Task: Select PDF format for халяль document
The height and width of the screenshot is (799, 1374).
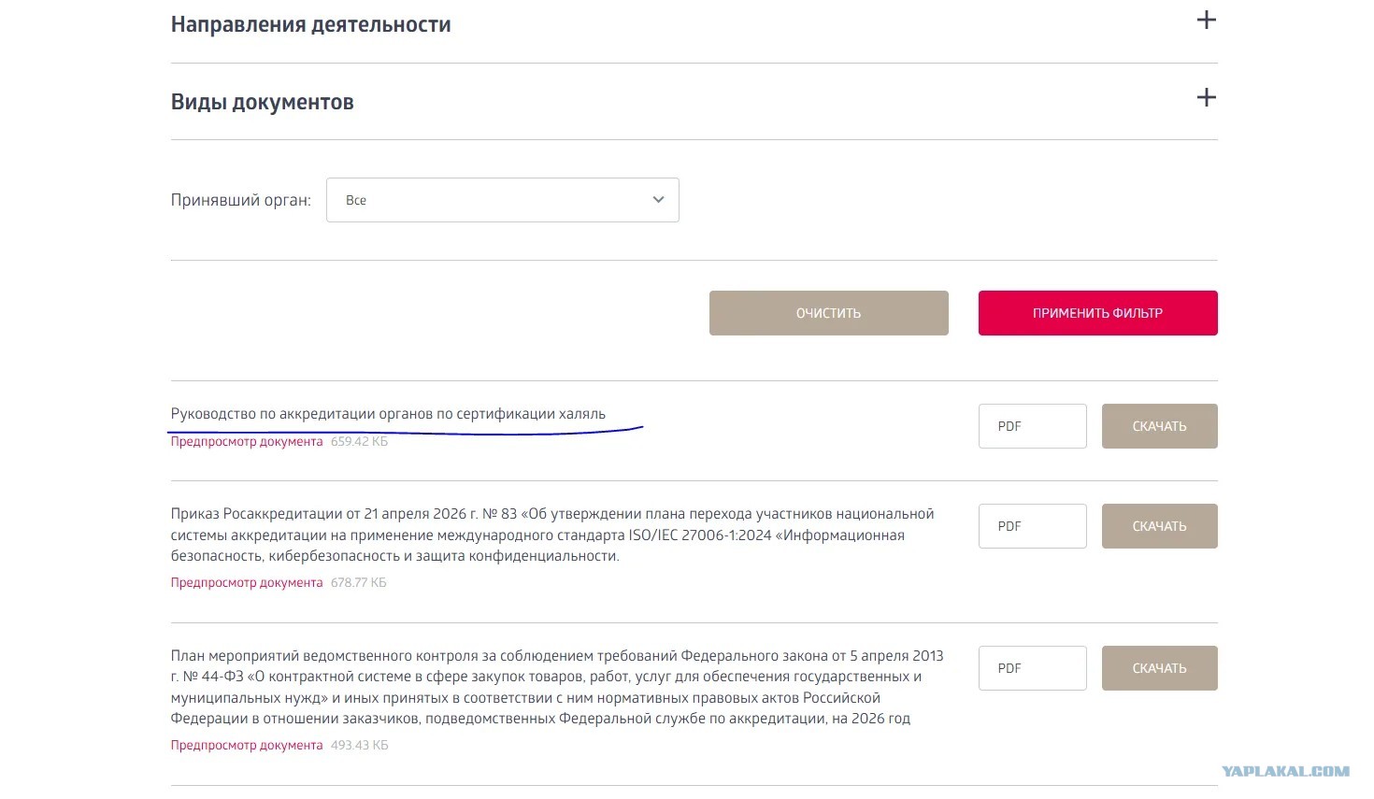Action: point(1032,426)
